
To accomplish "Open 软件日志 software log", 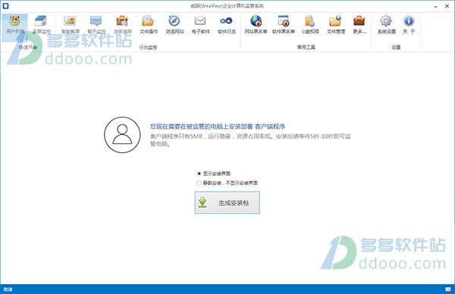I will coord(227,25).
